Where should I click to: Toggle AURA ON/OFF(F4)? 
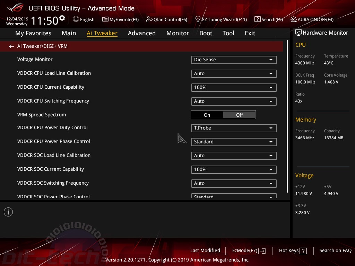[x=312, y=19]
